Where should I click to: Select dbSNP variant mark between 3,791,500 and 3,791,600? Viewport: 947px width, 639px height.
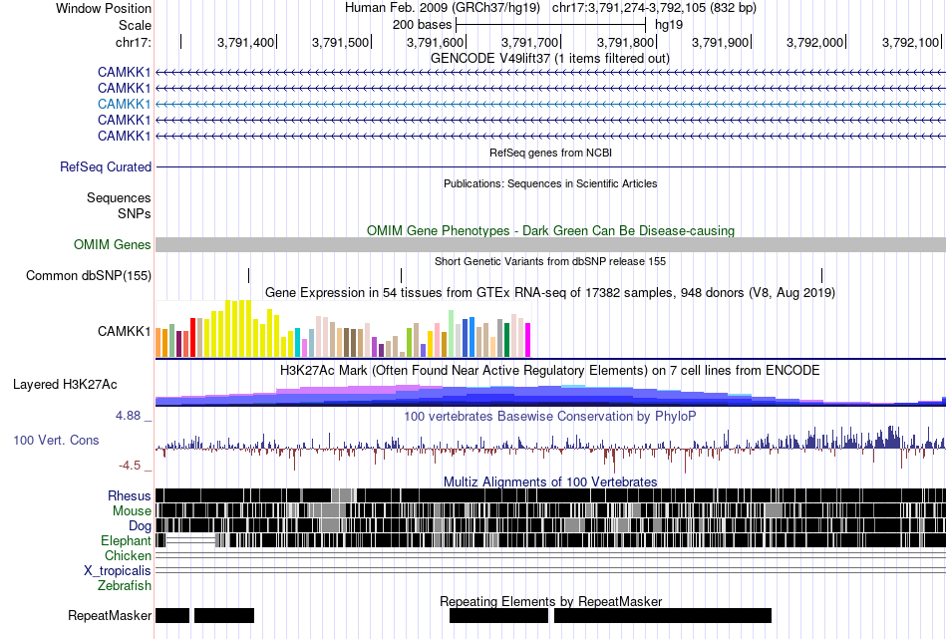point(401,276)
